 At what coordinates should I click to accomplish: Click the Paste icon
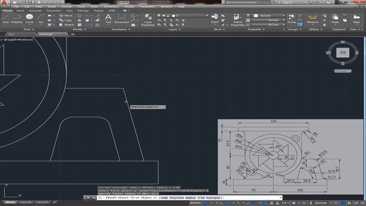click(335, 18)
